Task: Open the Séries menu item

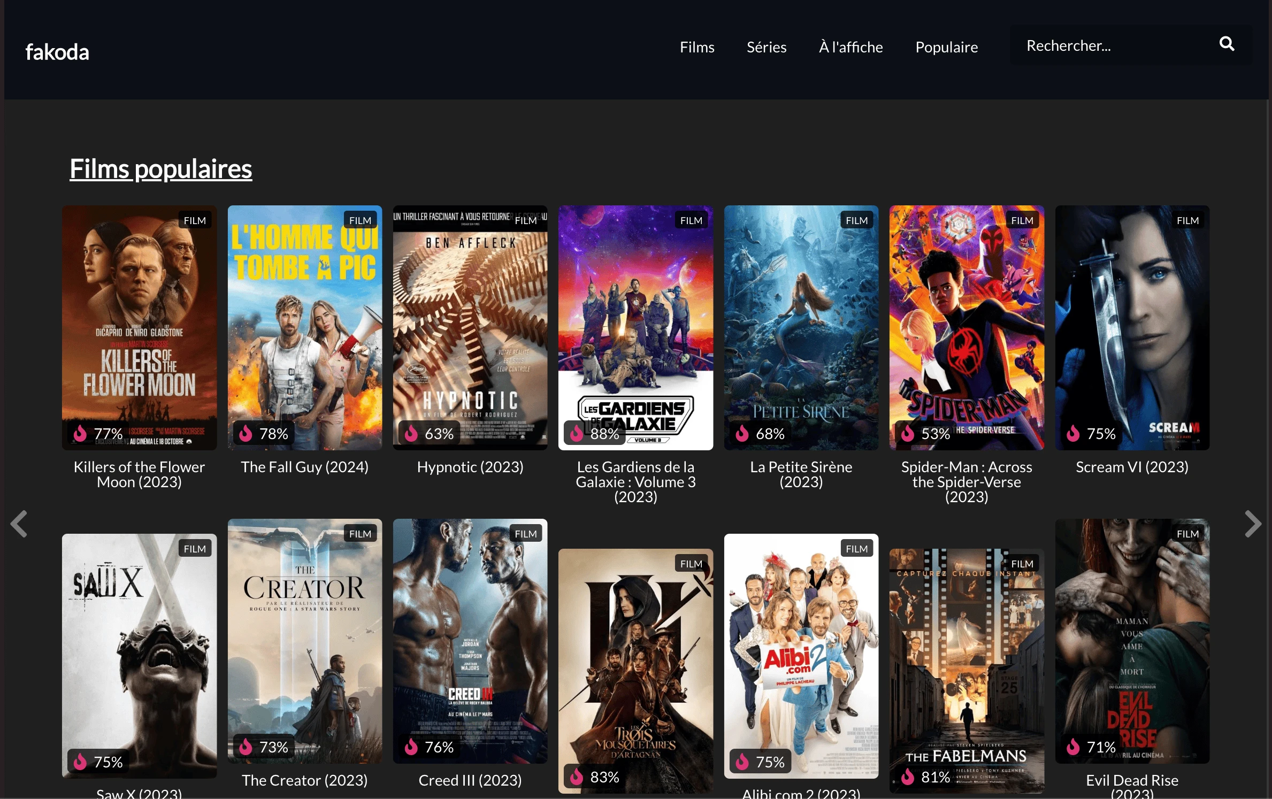Action: 767,47
